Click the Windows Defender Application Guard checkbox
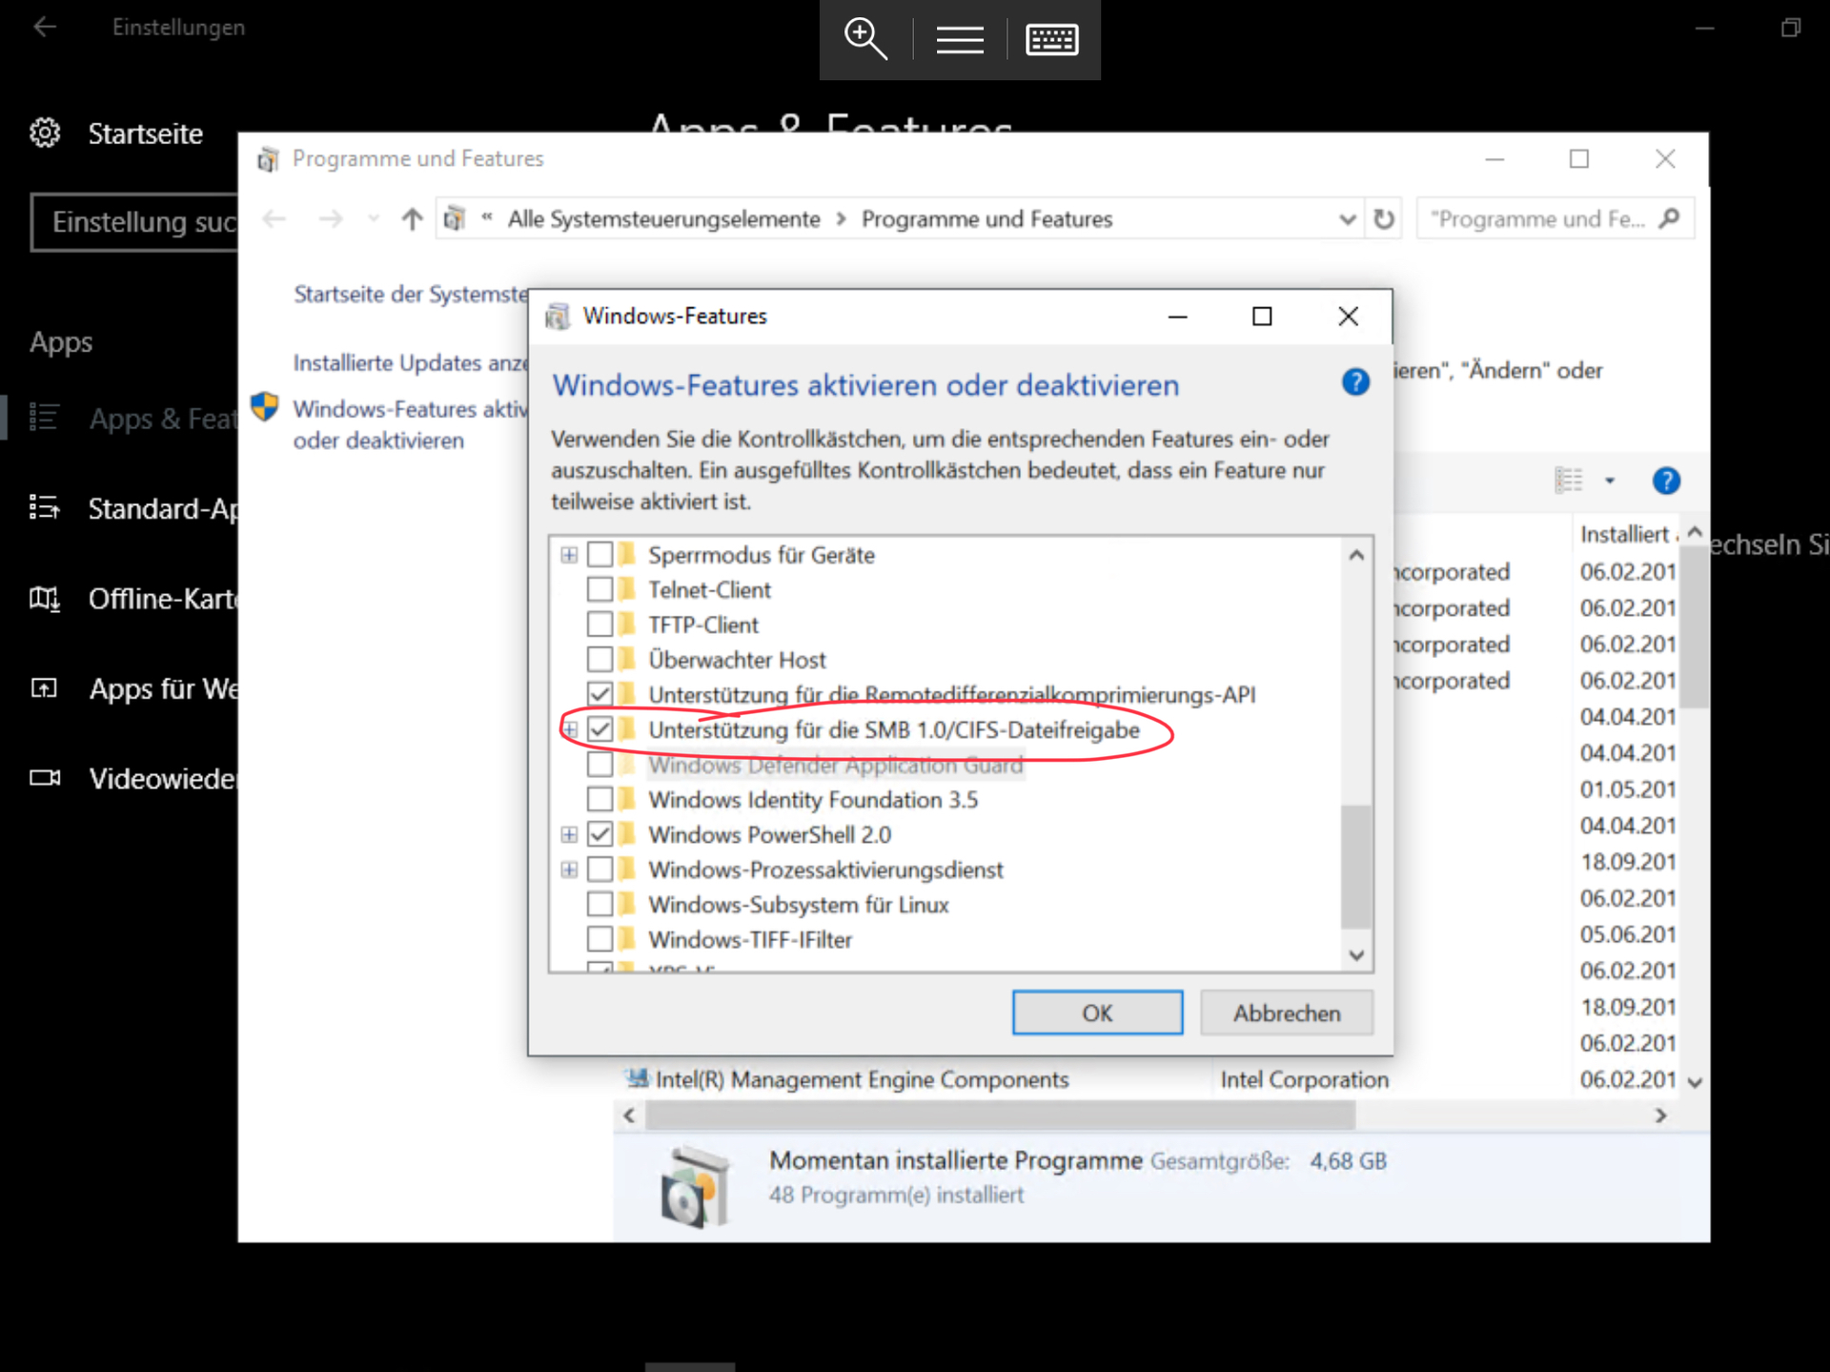The width and height of the screenshot is (1830, 1372). coord(600,765)
